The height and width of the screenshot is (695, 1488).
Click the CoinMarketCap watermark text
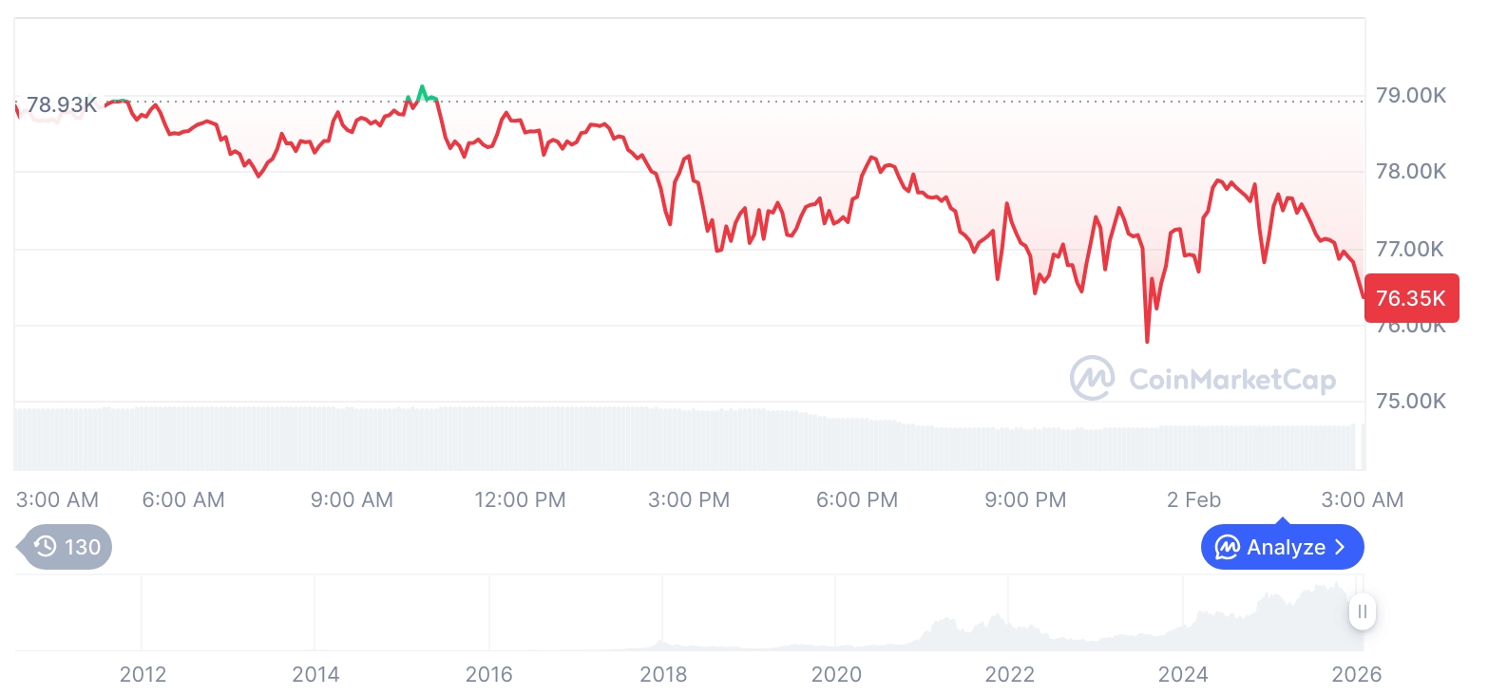[x=1232, y=380]
